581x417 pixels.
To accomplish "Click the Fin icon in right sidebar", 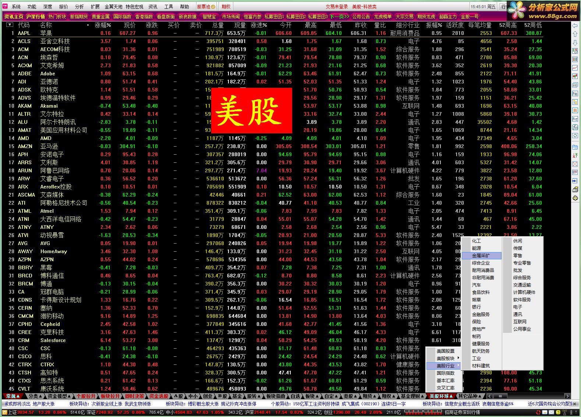I will click(575, 94).
